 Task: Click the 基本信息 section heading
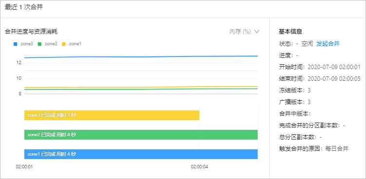click(290, 32)
